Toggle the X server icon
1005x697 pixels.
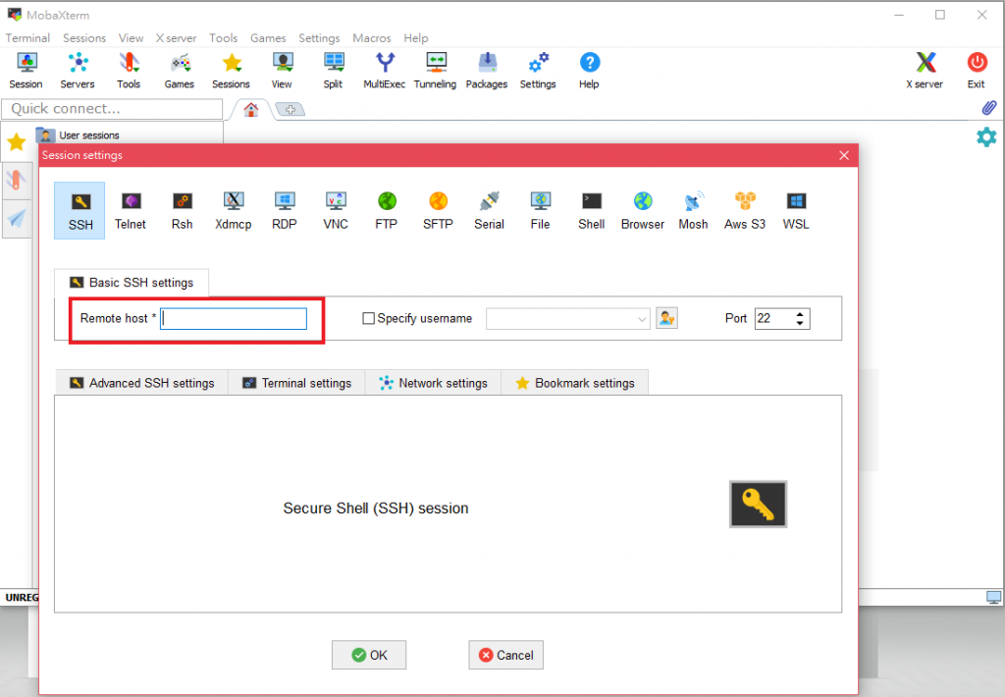925,71
